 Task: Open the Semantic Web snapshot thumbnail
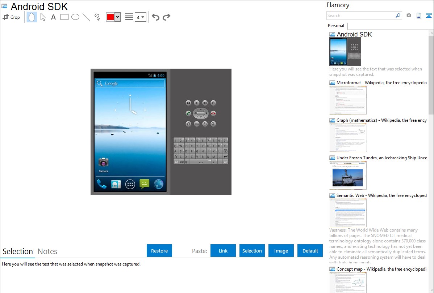348,213
